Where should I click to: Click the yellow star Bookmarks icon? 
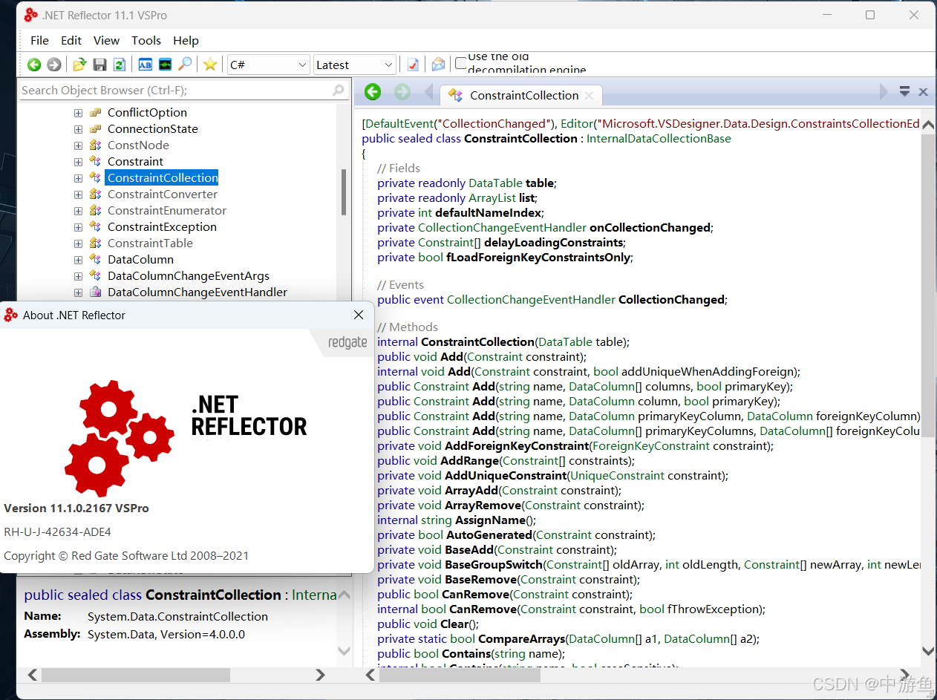pos(210,65)
